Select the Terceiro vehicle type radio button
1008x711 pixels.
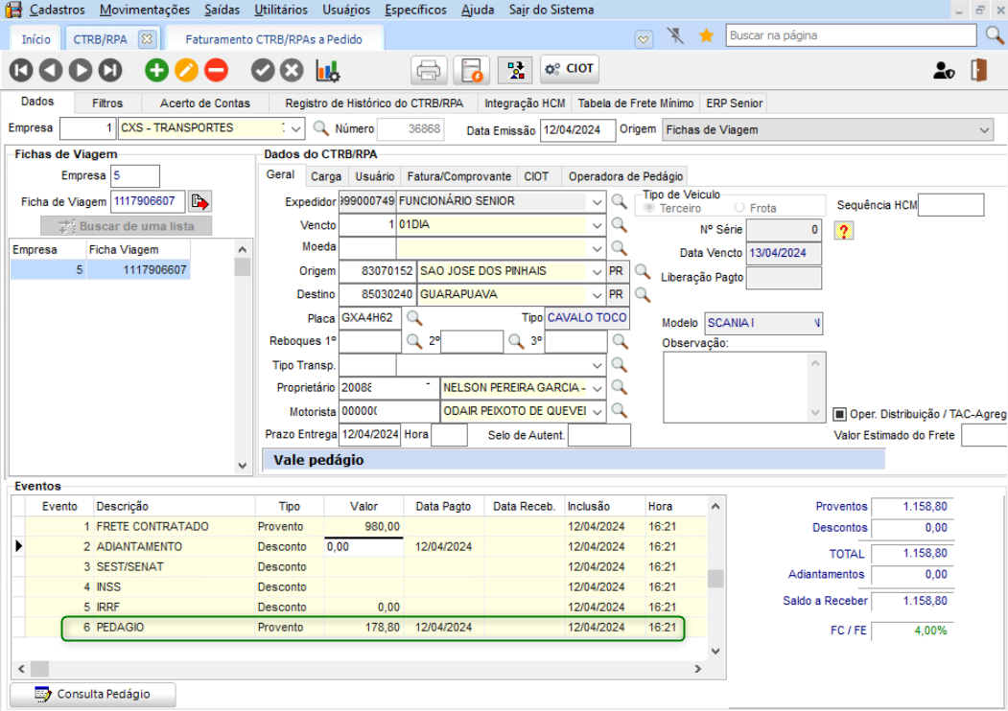coord(650,208)
